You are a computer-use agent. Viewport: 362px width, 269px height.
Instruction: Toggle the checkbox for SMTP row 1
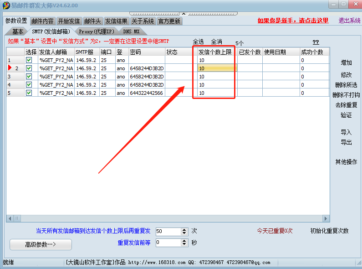pyautogui.click(x=29, y=60)
